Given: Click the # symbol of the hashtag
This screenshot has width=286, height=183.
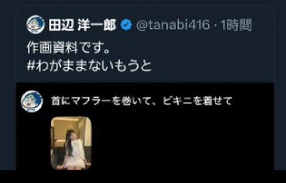Looking at the screenshot, I should tap(31, 66).
